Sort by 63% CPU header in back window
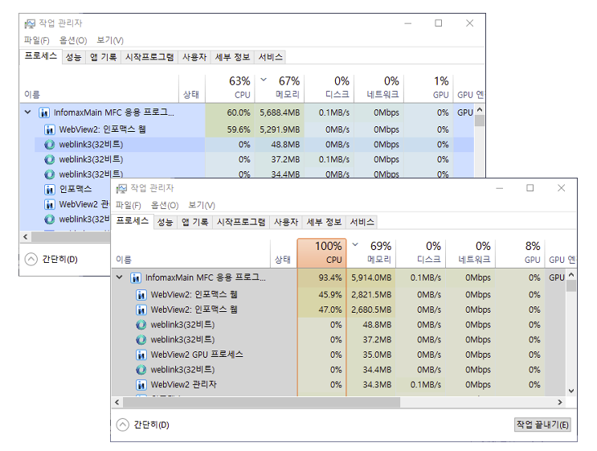 coord(230,88)
